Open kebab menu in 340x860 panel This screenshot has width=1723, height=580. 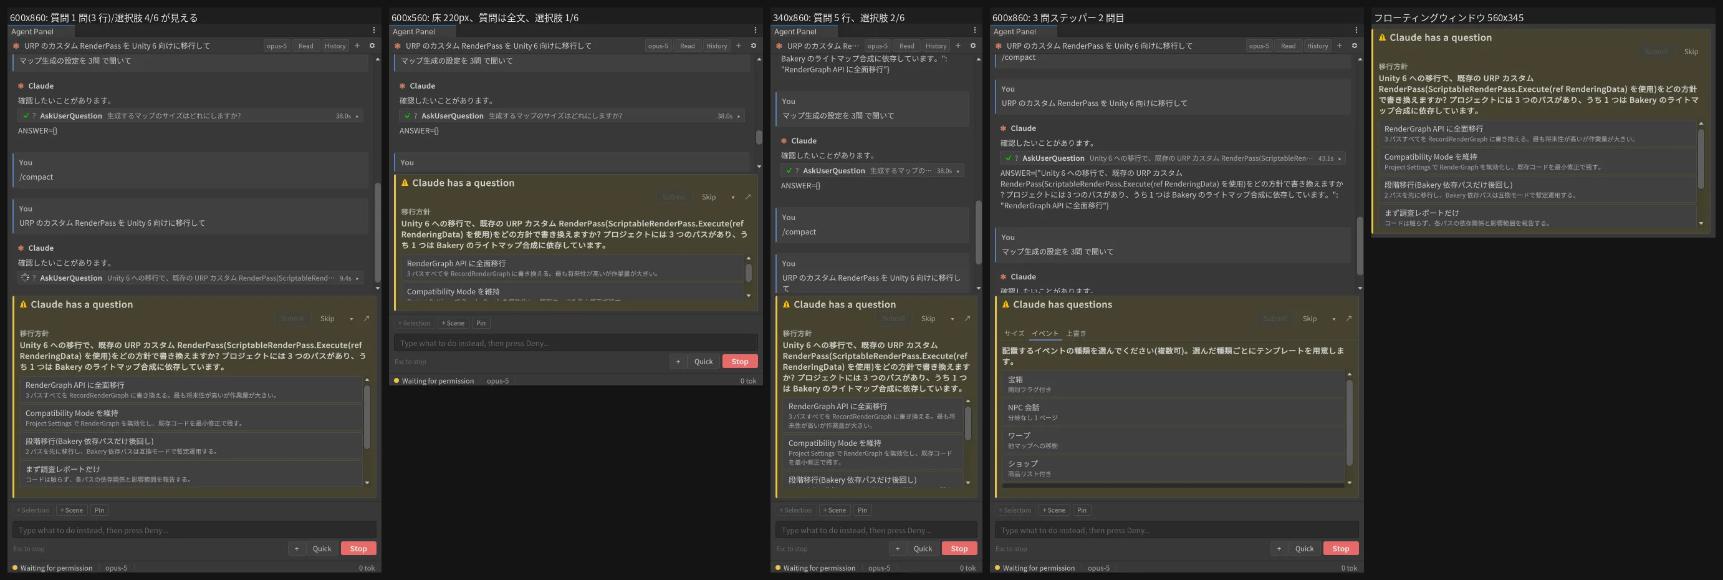click(x=974, y=31)
